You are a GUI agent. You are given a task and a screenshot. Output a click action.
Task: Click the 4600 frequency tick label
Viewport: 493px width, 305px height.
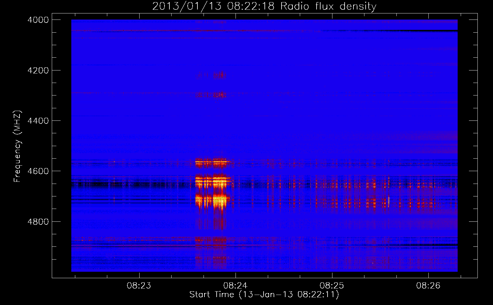pyautogui.click(x=38, y=171)
